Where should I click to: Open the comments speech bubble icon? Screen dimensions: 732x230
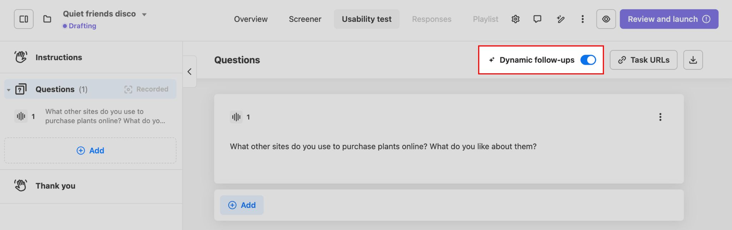[x=537, y=19]
